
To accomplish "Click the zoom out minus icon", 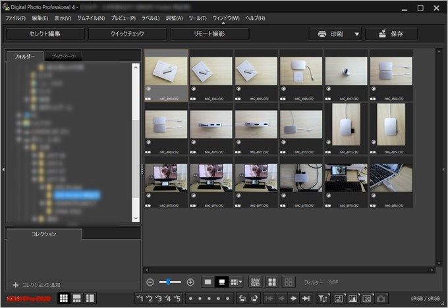I will (150, 282).
